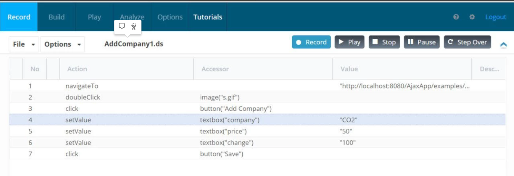Stop script playback
This screenshot has width=514, height=176.
(x=384, y=42)
